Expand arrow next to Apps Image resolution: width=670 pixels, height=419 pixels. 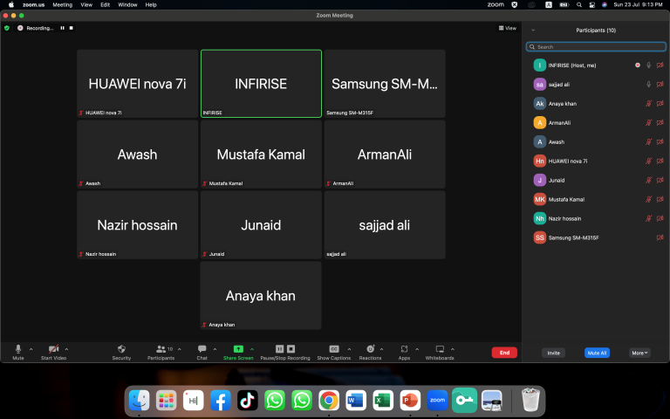click(417, 349)
